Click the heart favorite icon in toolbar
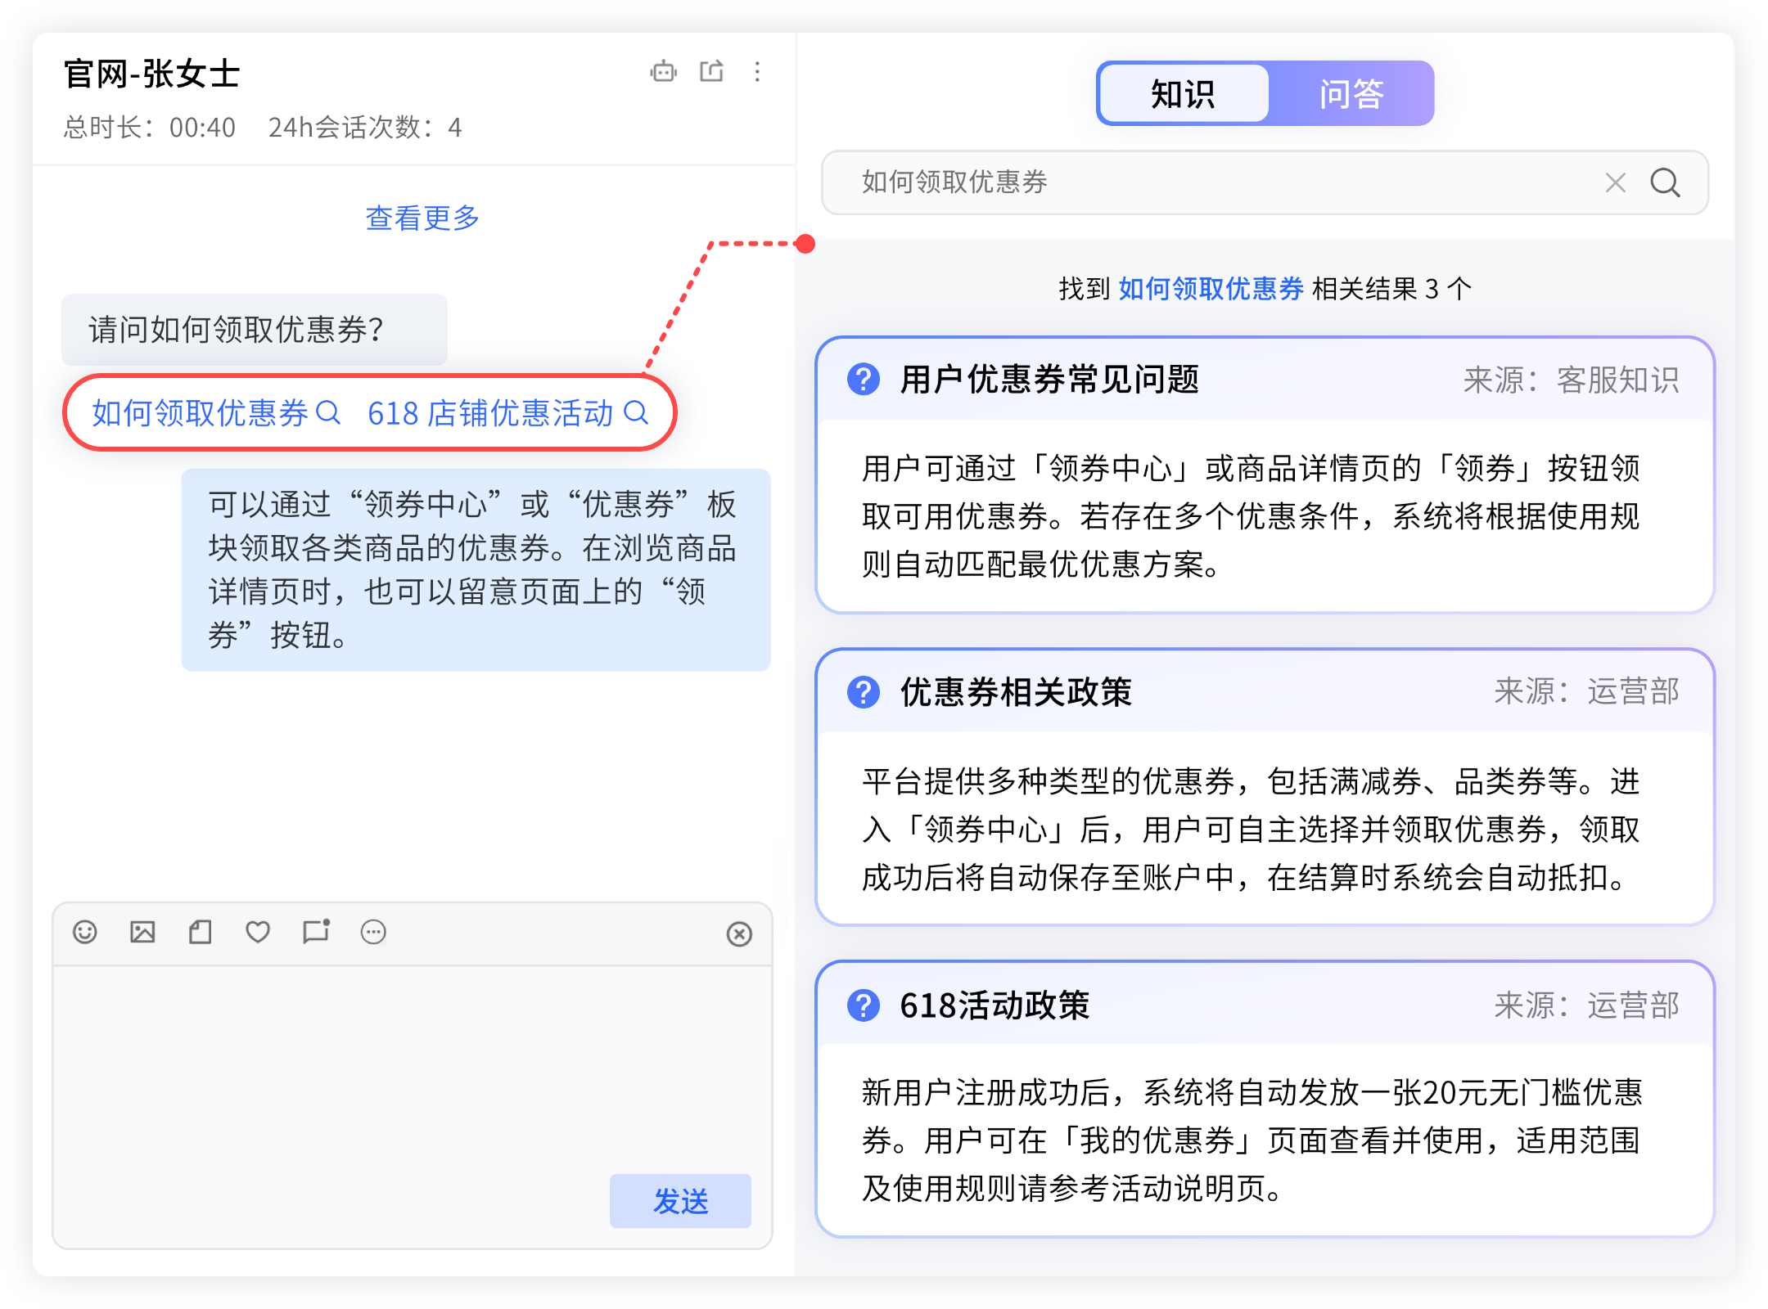Image resolution: width=1768 pixels, height=1309 pixels. [x=258, y=932]
